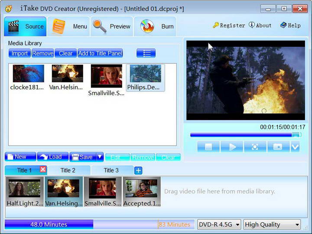Open the Burn tab

(x=155, y=26)
